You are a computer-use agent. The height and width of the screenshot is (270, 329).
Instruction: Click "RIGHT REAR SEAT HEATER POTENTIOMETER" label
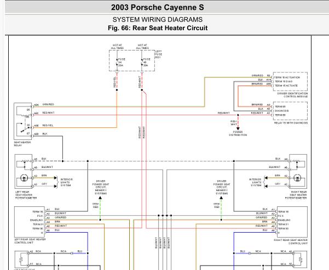coord(296,195)
